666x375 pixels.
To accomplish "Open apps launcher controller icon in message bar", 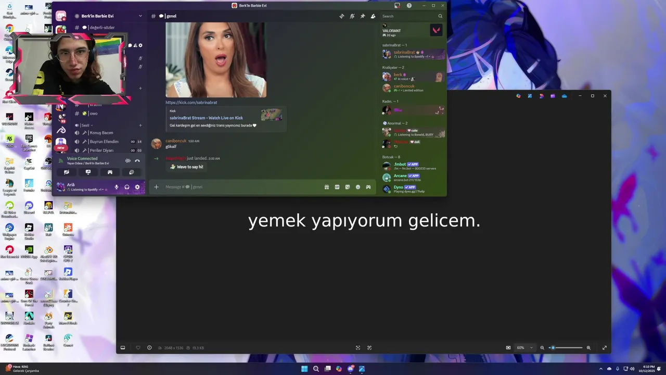I will tap(368, 187).
